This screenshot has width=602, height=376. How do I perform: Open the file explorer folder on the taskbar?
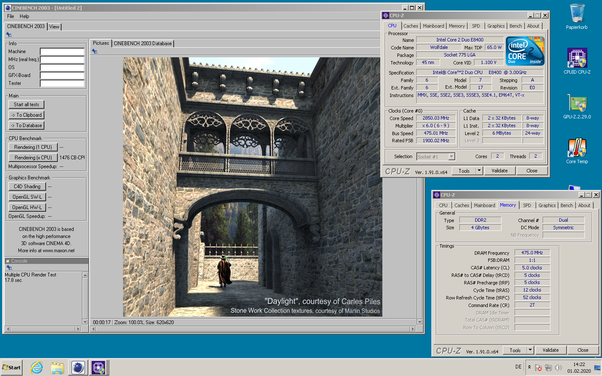pos(57,368)
